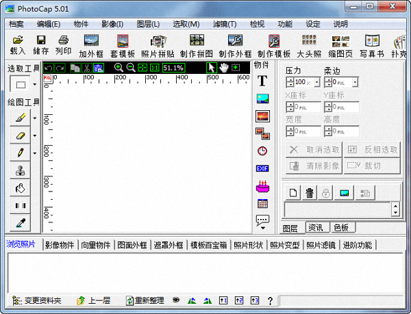Click the zoom in magnifier icon
The height and width of the screenshot is (314, 411).
(x=119, y=68)
